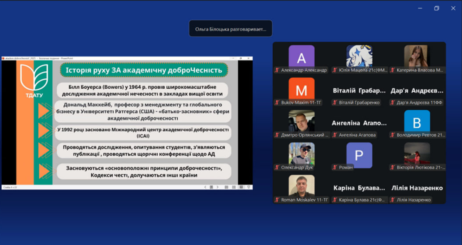Click Білл Боуерса 1964 text box on slide
The height and width of the screenshot is (245, 462).
click(142, 90)
